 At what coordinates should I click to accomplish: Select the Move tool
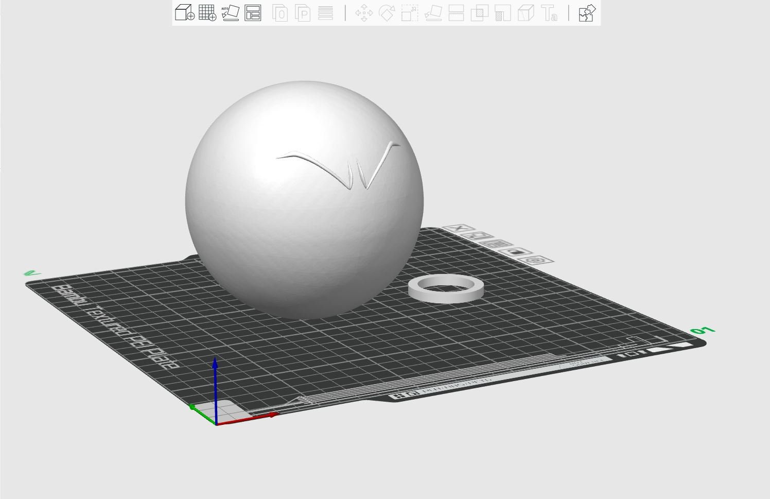coord(365,14)
